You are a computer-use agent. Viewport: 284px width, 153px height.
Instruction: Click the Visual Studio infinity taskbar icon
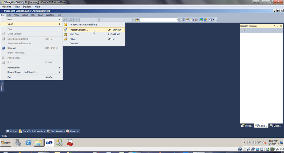click(x=49, y=143)
